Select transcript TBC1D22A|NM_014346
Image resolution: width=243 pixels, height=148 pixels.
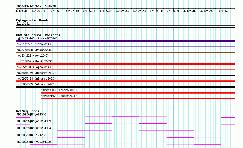31,114
